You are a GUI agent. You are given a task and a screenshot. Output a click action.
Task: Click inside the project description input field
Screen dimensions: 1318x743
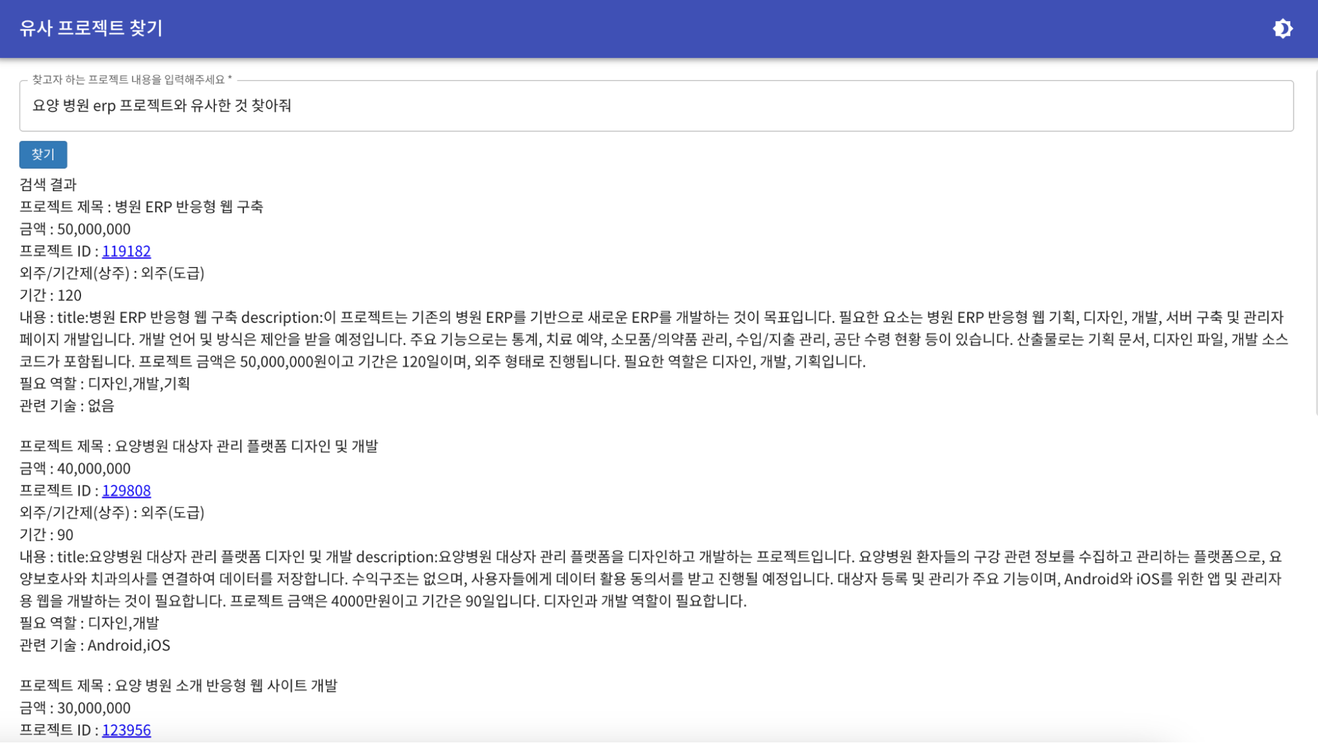[396, 106]
